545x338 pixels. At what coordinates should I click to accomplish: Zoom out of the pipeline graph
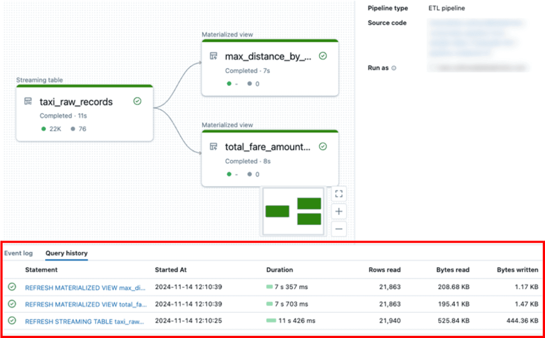[x=339, y=229]
